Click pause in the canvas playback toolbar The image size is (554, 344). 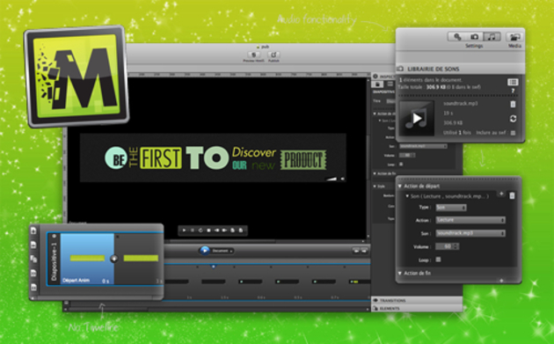(193, 231)
